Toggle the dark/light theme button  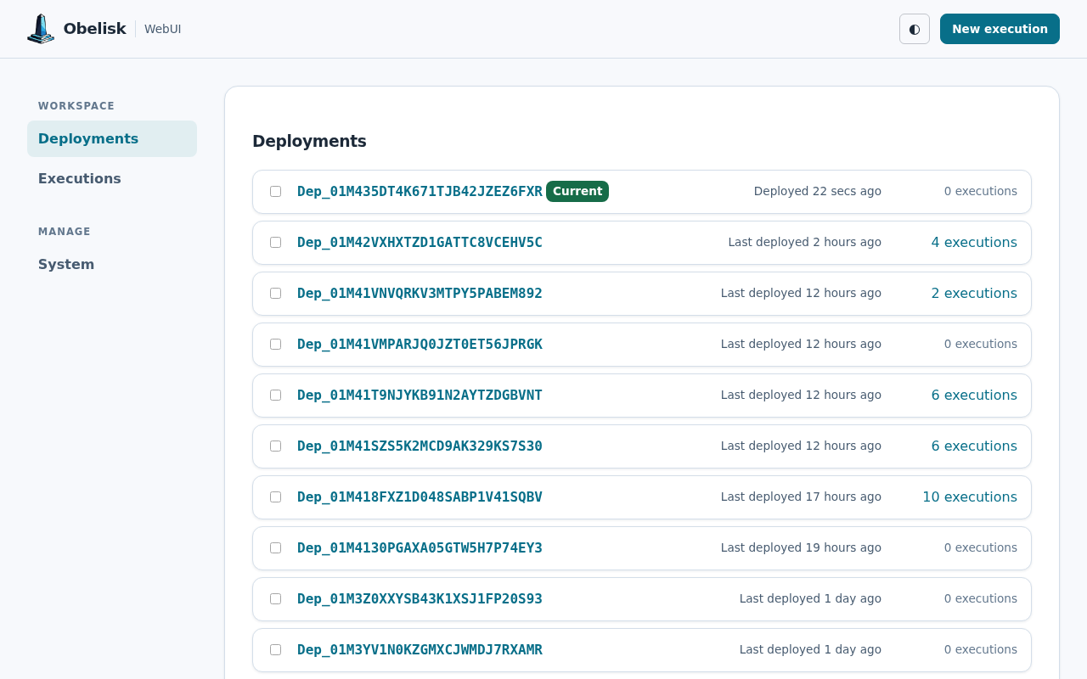[915, 29]
